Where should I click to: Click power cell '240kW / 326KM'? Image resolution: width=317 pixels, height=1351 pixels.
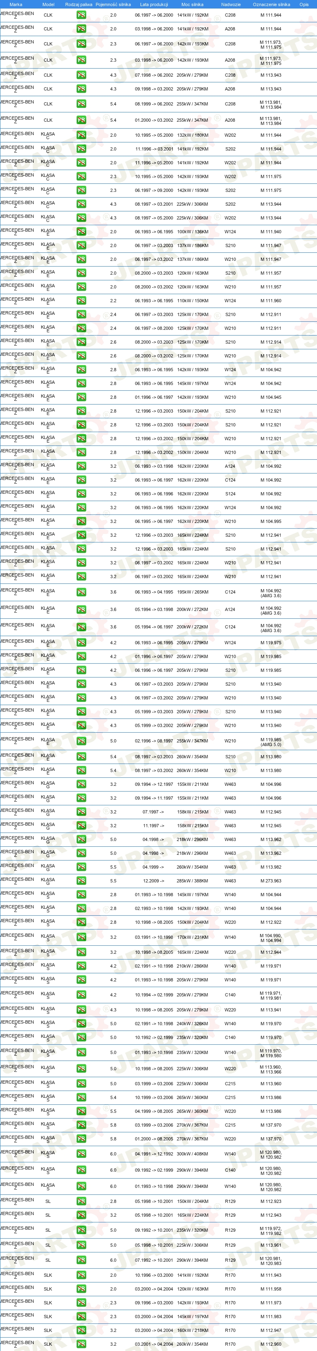pos(192,1024)
